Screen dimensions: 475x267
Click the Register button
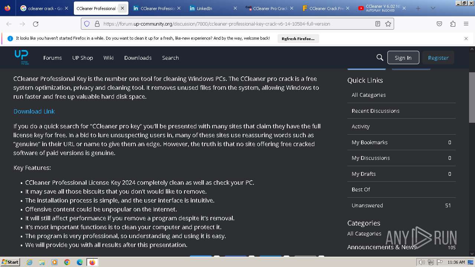[438, 57]
